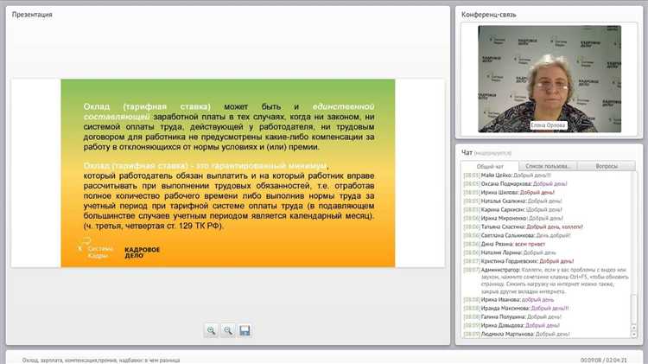Click the webinar title in bottom bar
The height and width of the screenshot is (364, 648).
tap(102, 359)
